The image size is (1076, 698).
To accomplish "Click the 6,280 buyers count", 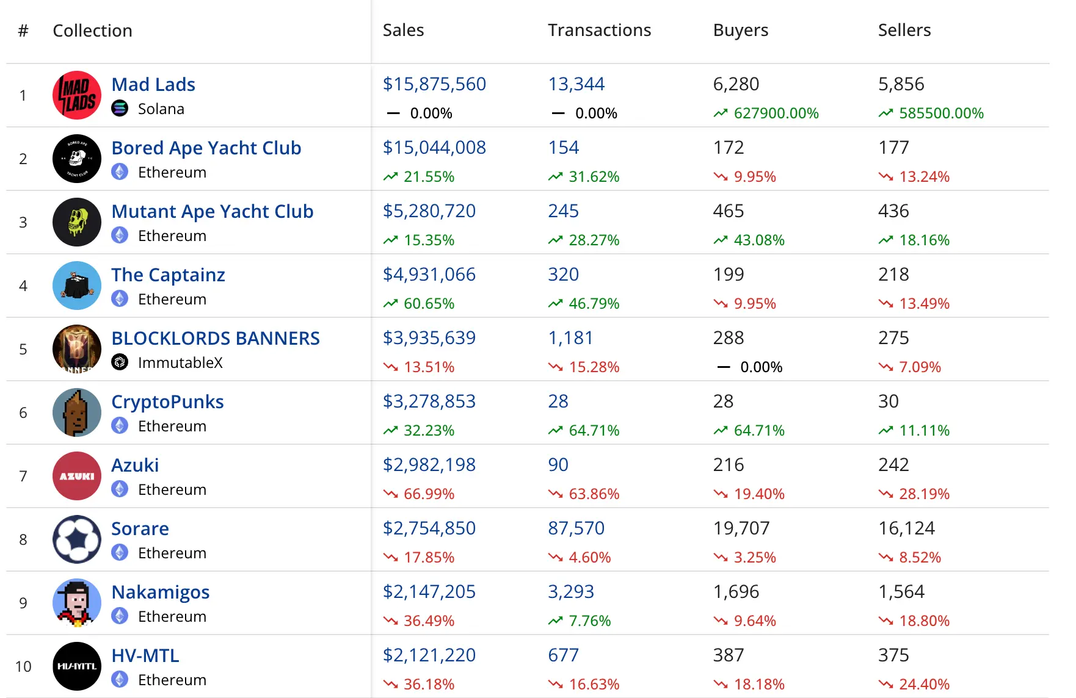I will click(736, 84).
